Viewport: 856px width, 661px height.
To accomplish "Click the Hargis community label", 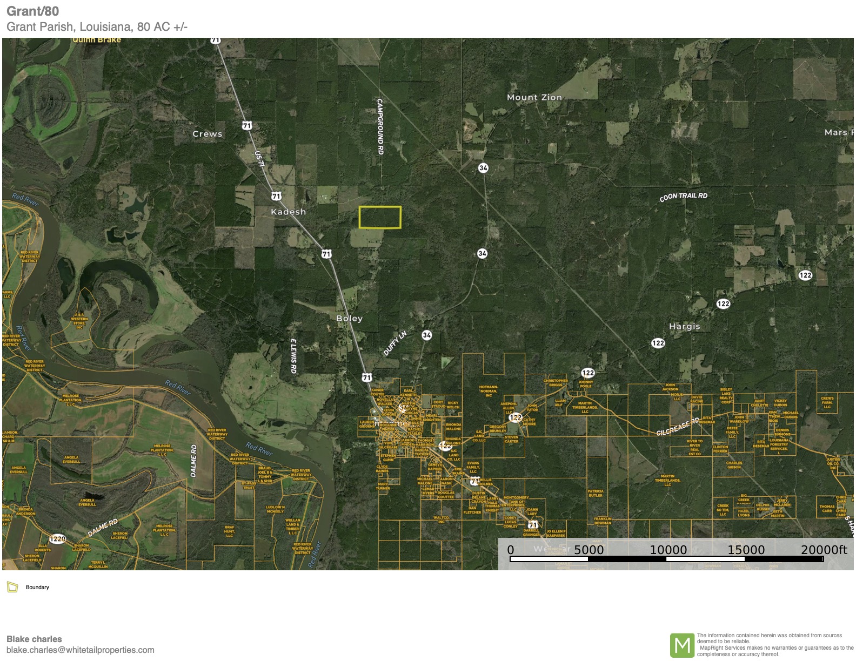I will click(x=684, y=326).
